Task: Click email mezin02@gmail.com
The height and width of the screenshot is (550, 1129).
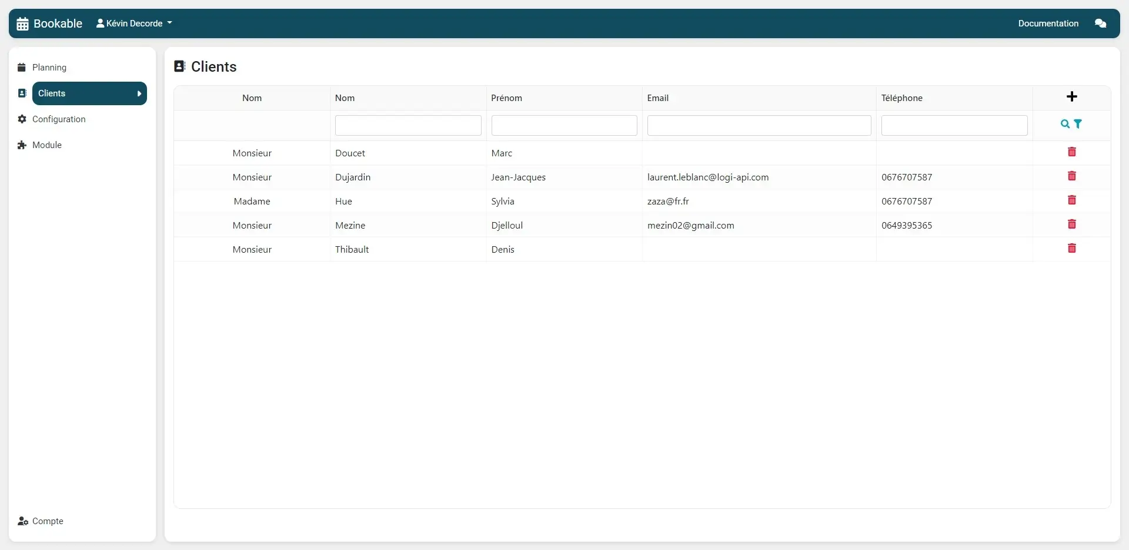Action: pyautogui.click(x=690, y=226)
